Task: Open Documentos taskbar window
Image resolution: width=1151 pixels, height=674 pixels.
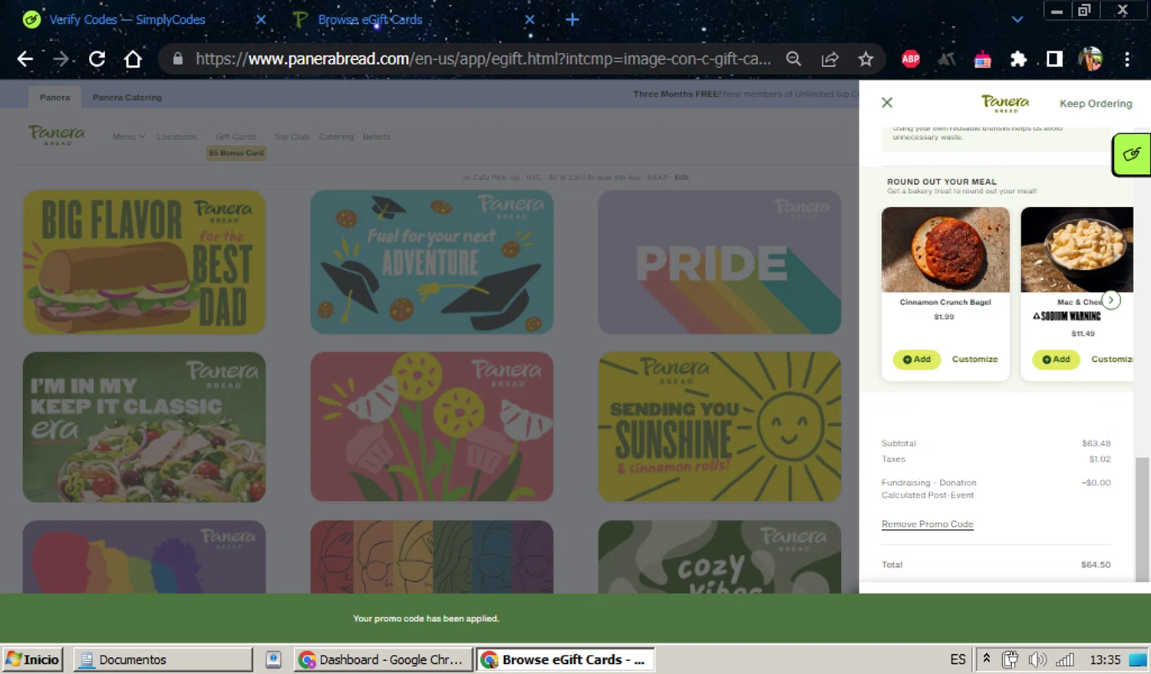Action: point(163,659)
